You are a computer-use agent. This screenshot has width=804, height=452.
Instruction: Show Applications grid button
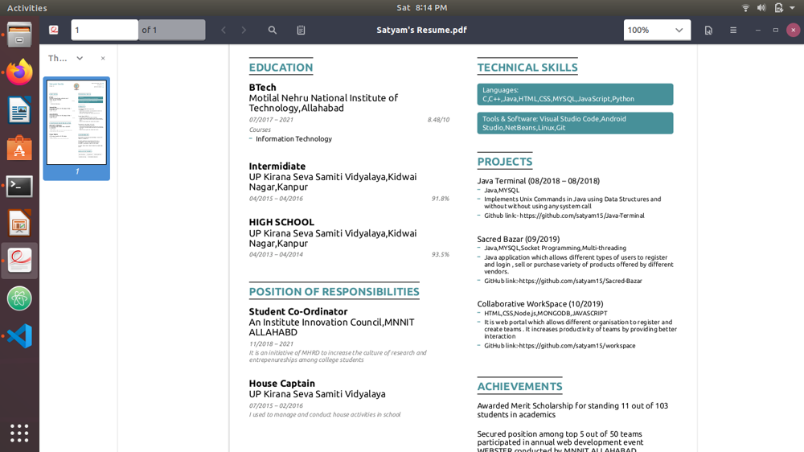(x=19, y=433)
